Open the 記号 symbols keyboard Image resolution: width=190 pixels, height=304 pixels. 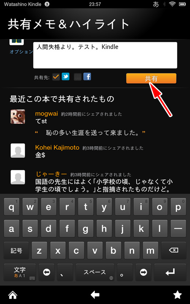(16, 250)
